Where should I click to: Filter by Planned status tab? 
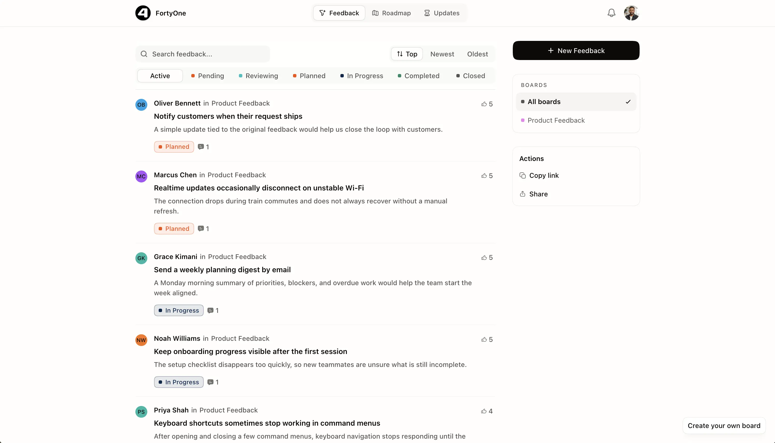point(309,76)
